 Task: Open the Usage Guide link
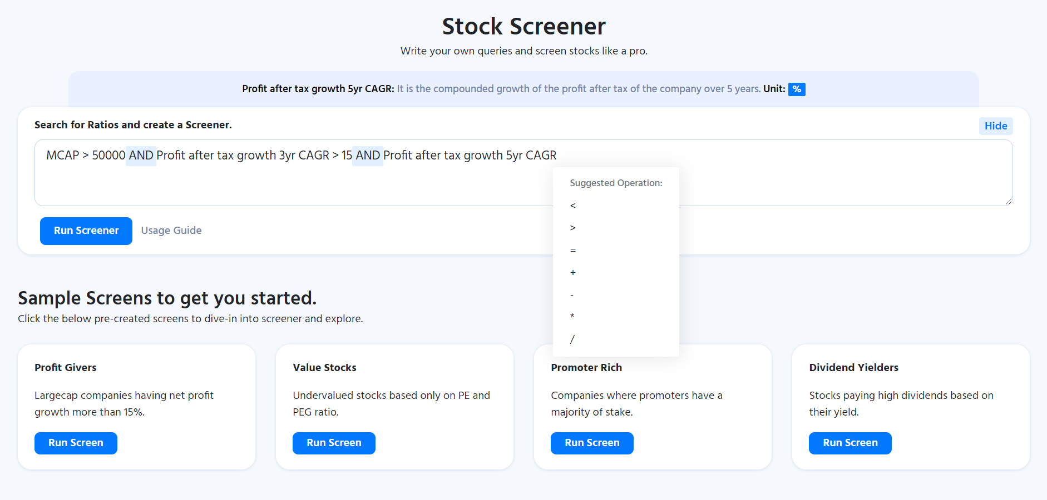[x=171, y=231]
